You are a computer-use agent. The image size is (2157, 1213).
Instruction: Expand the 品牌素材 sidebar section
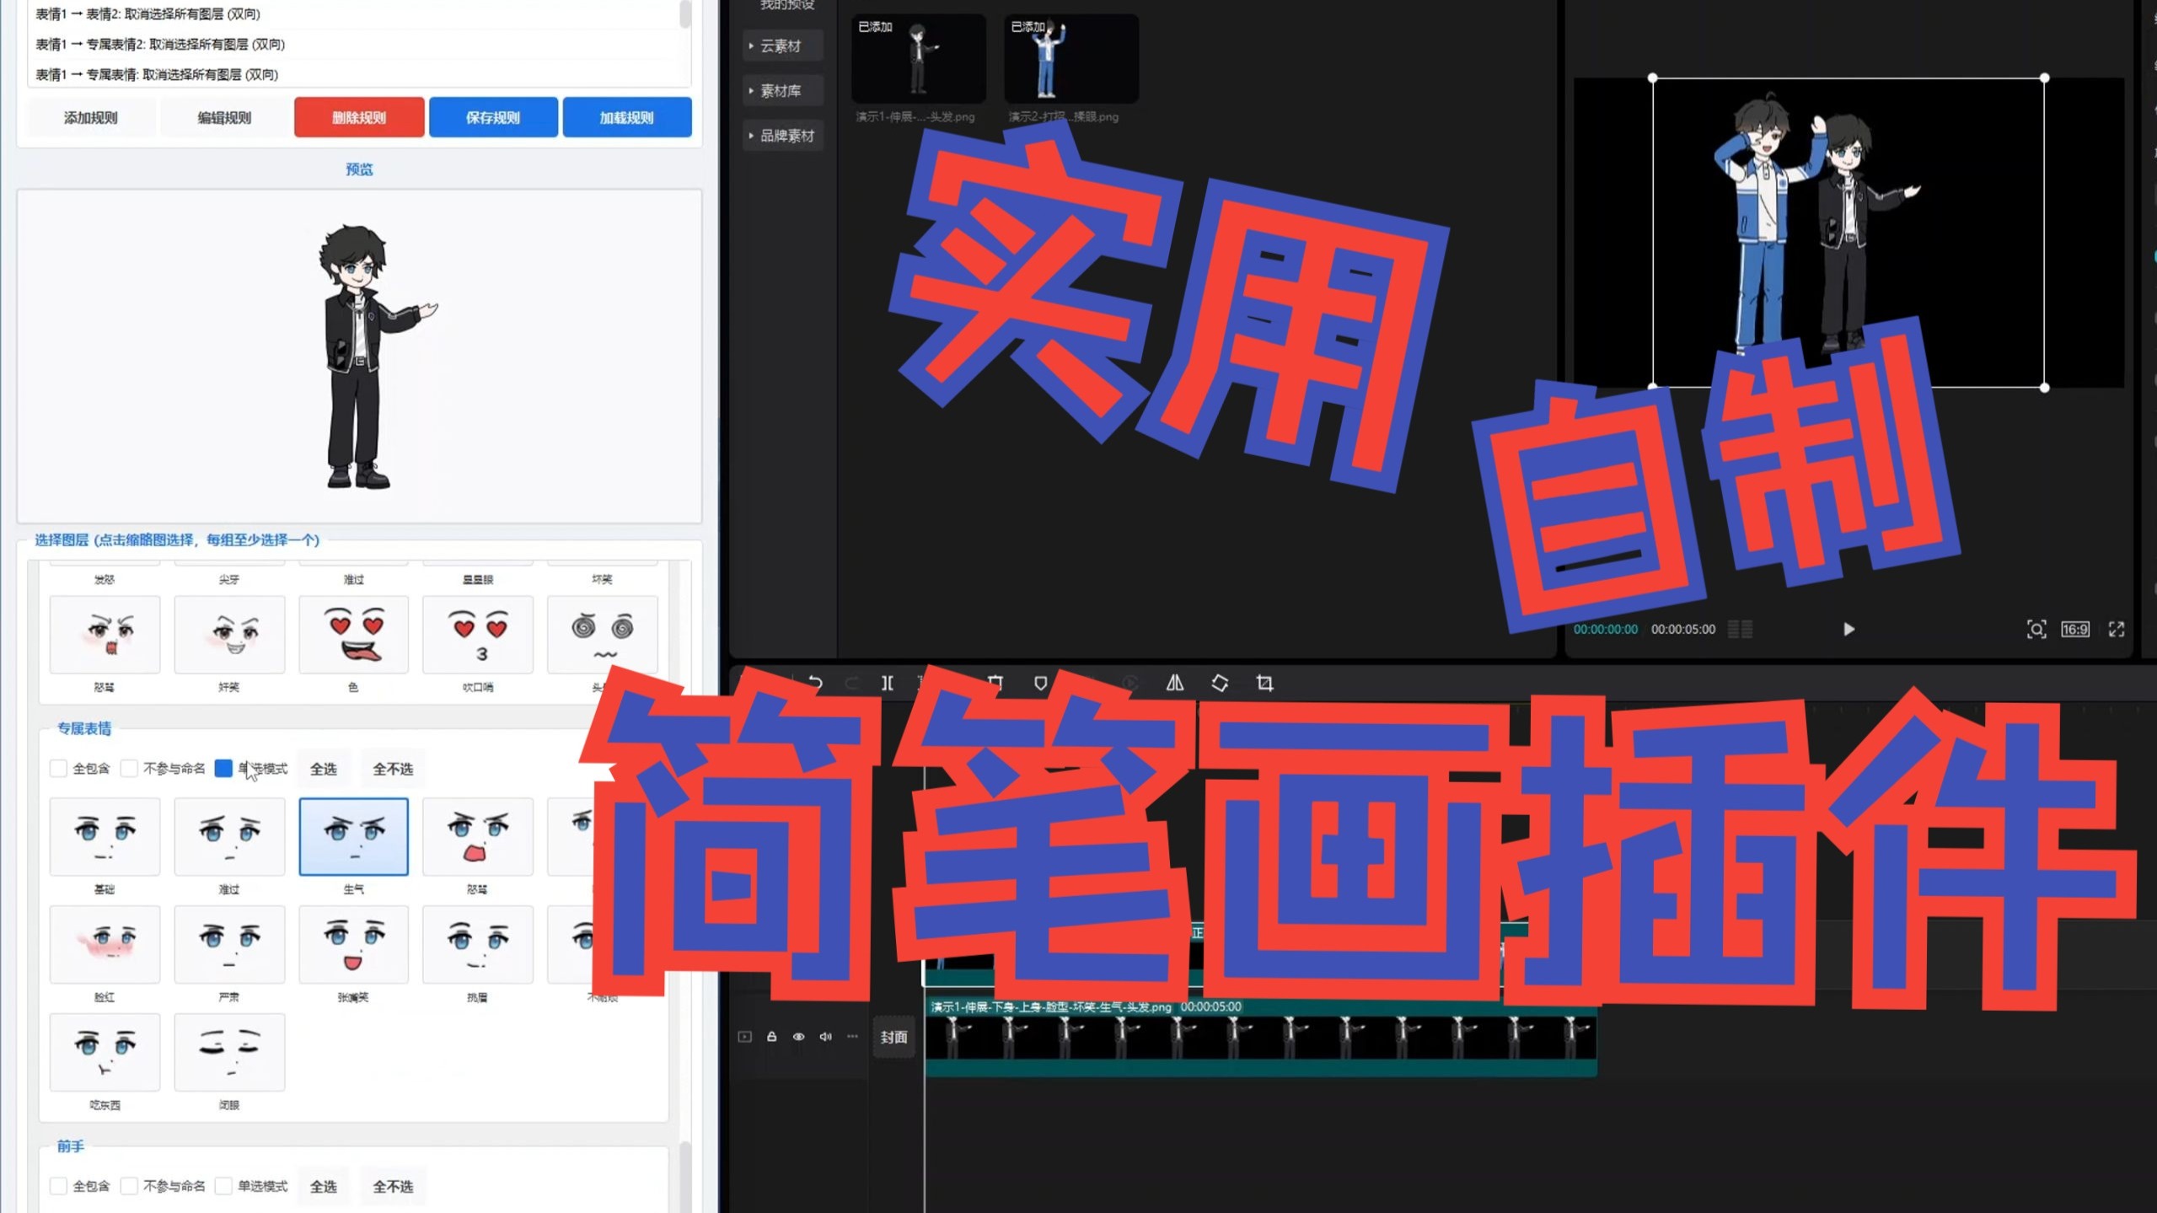point(786,136)
